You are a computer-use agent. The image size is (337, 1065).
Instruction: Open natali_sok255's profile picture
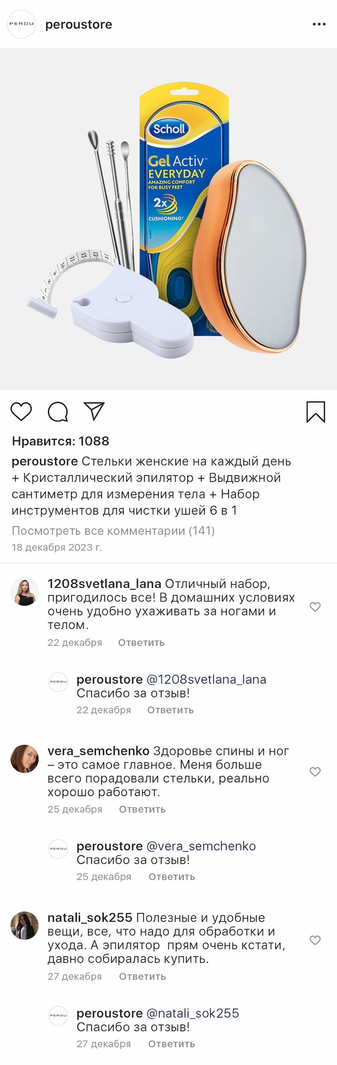pos(25,925)
